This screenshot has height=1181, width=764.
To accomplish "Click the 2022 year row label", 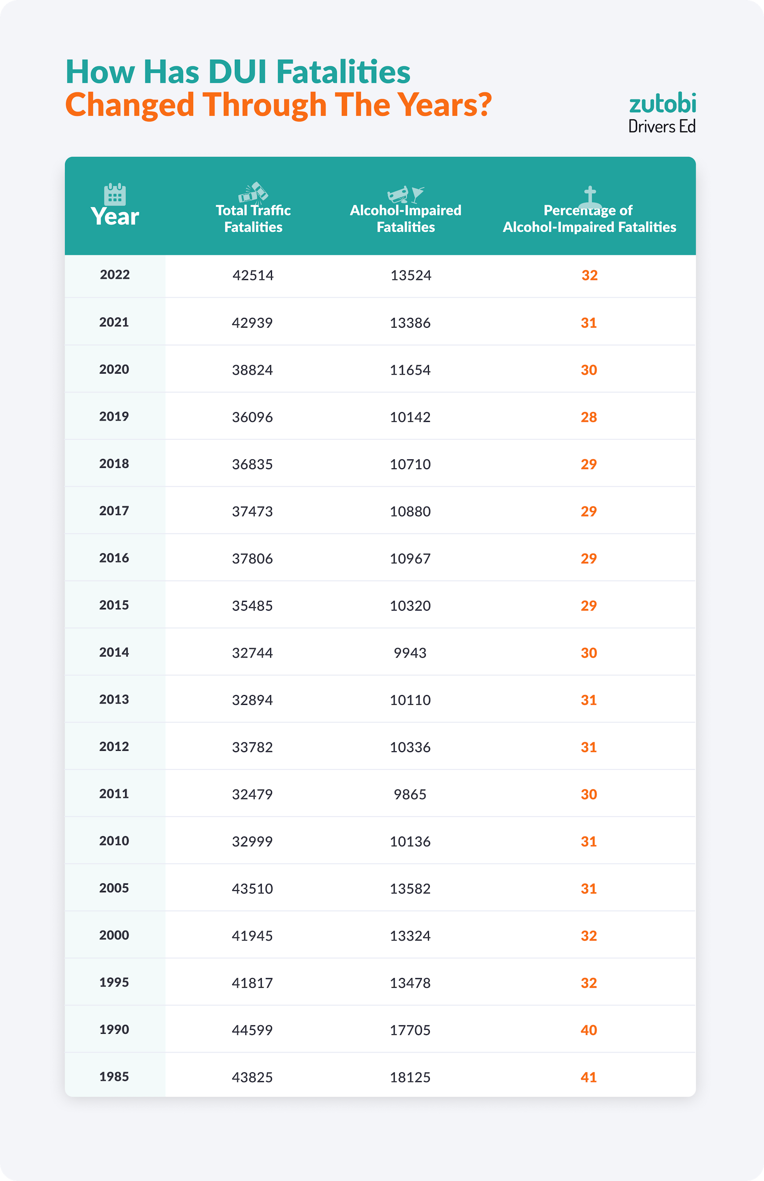I will [x=115, y=275].
